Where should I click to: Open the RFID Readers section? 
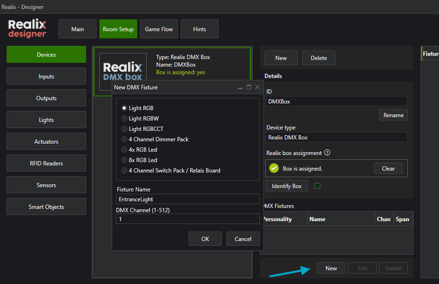[x=46, y=163]
